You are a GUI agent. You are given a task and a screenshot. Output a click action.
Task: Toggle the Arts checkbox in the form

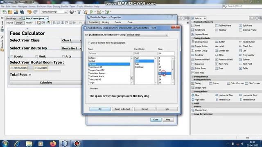pyautogui.click(x=63, y=56)
